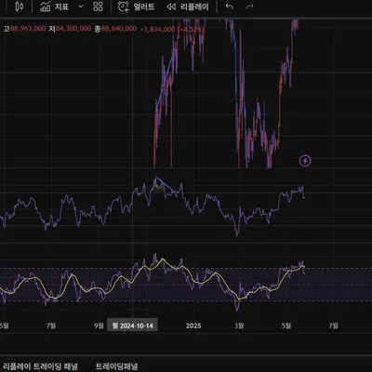The image size is (372, 372).
Task: Open the 지표 indicators button
Action: point(54,7)
